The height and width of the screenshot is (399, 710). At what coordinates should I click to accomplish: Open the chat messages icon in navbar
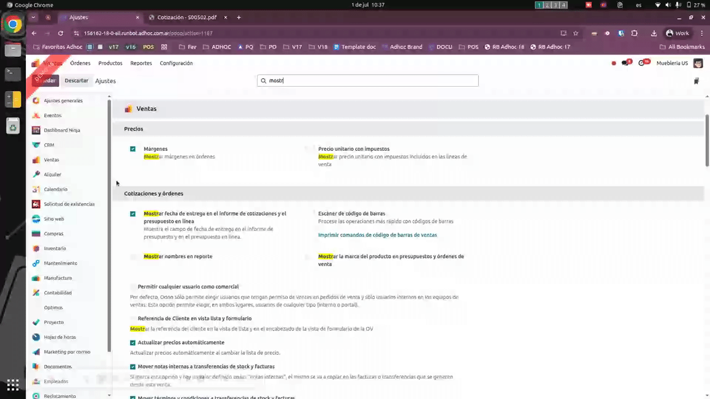pos(626,63)
